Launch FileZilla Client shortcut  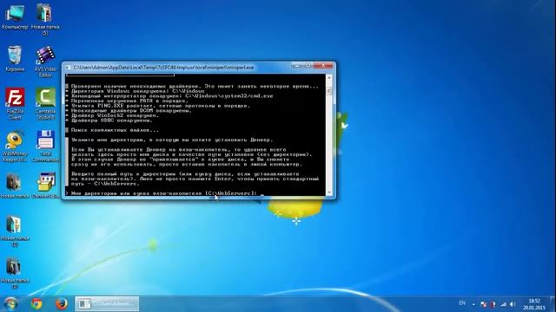tap(15, 103)
